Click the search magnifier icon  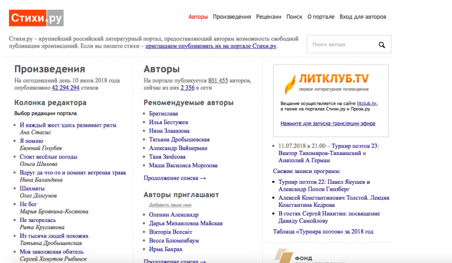381,45
